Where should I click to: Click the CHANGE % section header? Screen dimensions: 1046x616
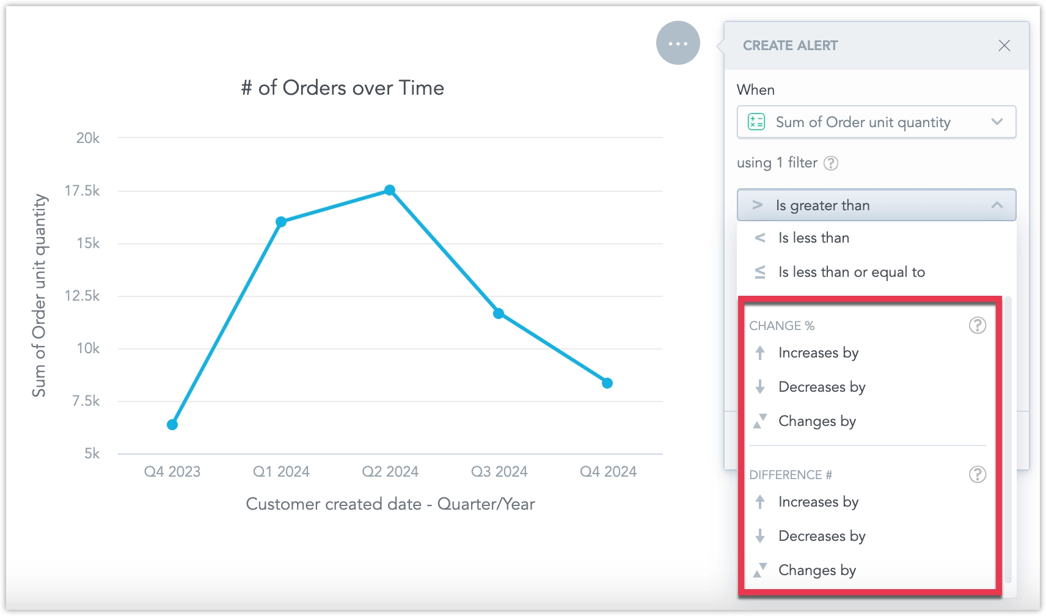pyautogui.click(x=781, y=326)
